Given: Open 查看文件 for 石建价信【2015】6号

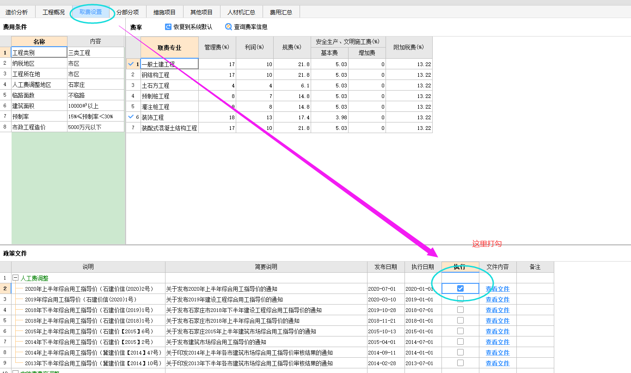Looking at the screenshot, I should tap(497, 331).
